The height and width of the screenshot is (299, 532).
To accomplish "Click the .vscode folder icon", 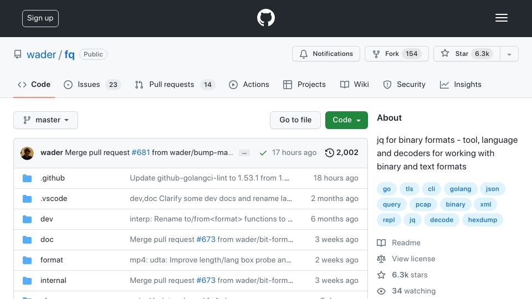I will [27, 199].
